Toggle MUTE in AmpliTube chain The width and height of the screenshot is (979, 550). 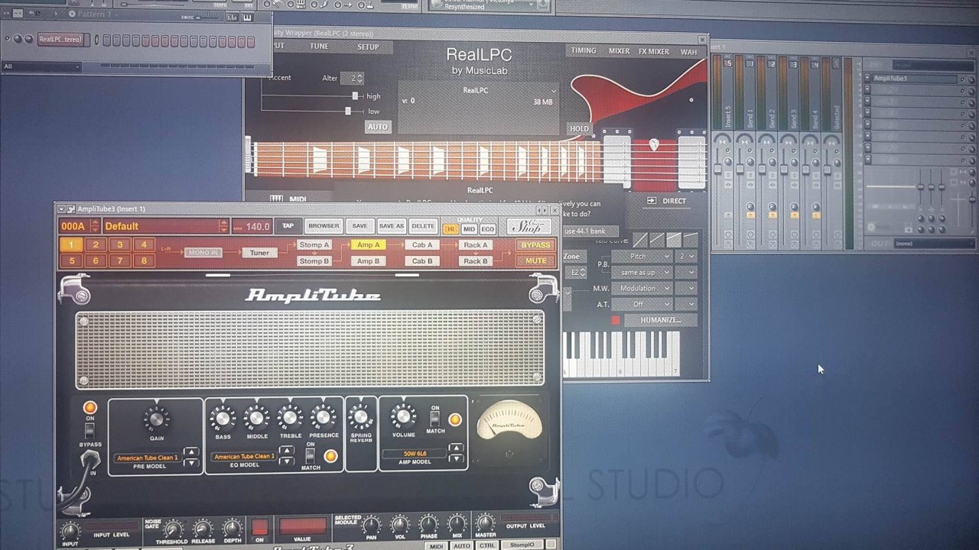click(535, 260)
